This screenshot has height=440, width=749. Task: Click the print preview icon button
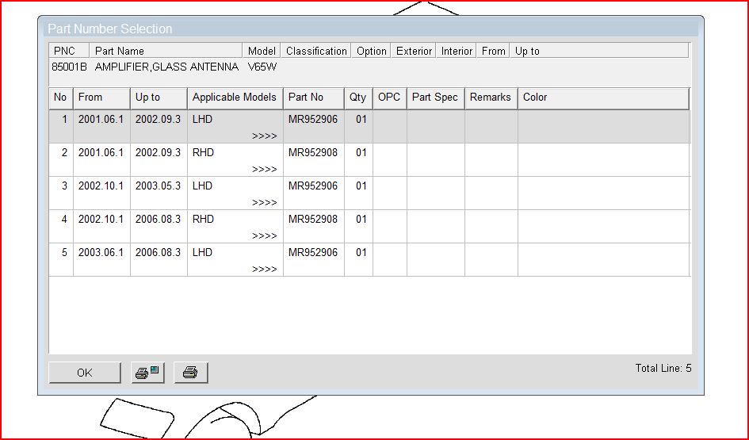tap(147, 373)
